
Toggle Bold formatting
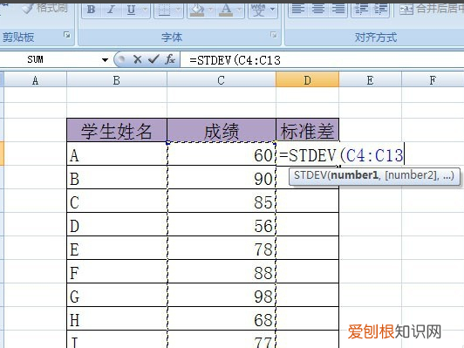coord(91,10)
